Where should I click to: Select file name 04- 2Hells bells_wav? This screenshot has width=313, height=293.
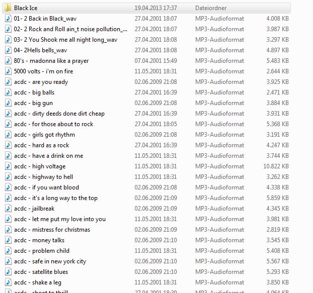click(41, 50)
